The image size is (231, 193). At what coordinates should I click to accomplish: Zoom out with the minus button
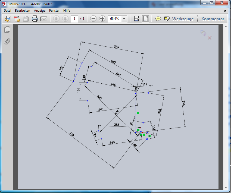93,19
